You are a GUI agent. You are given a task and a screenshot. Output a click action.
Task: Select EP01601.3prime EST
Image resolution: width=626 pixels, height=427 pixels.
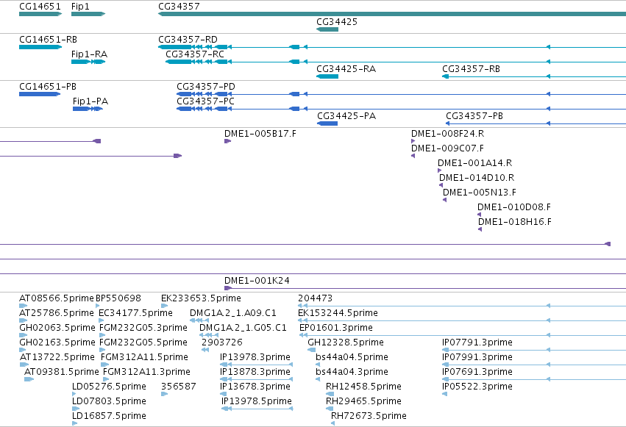click(x=463, y=335)
